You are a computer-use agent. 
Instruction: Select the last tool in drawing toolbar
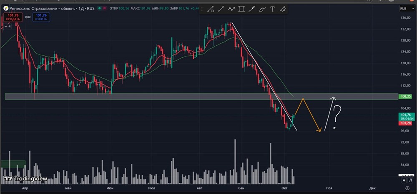[283, 9]
